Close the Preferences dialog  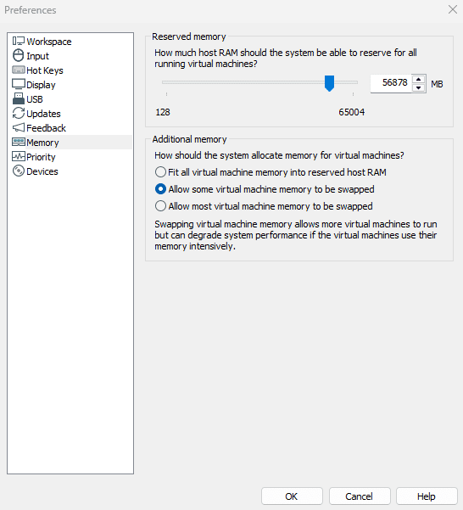[x=453, y=9]
